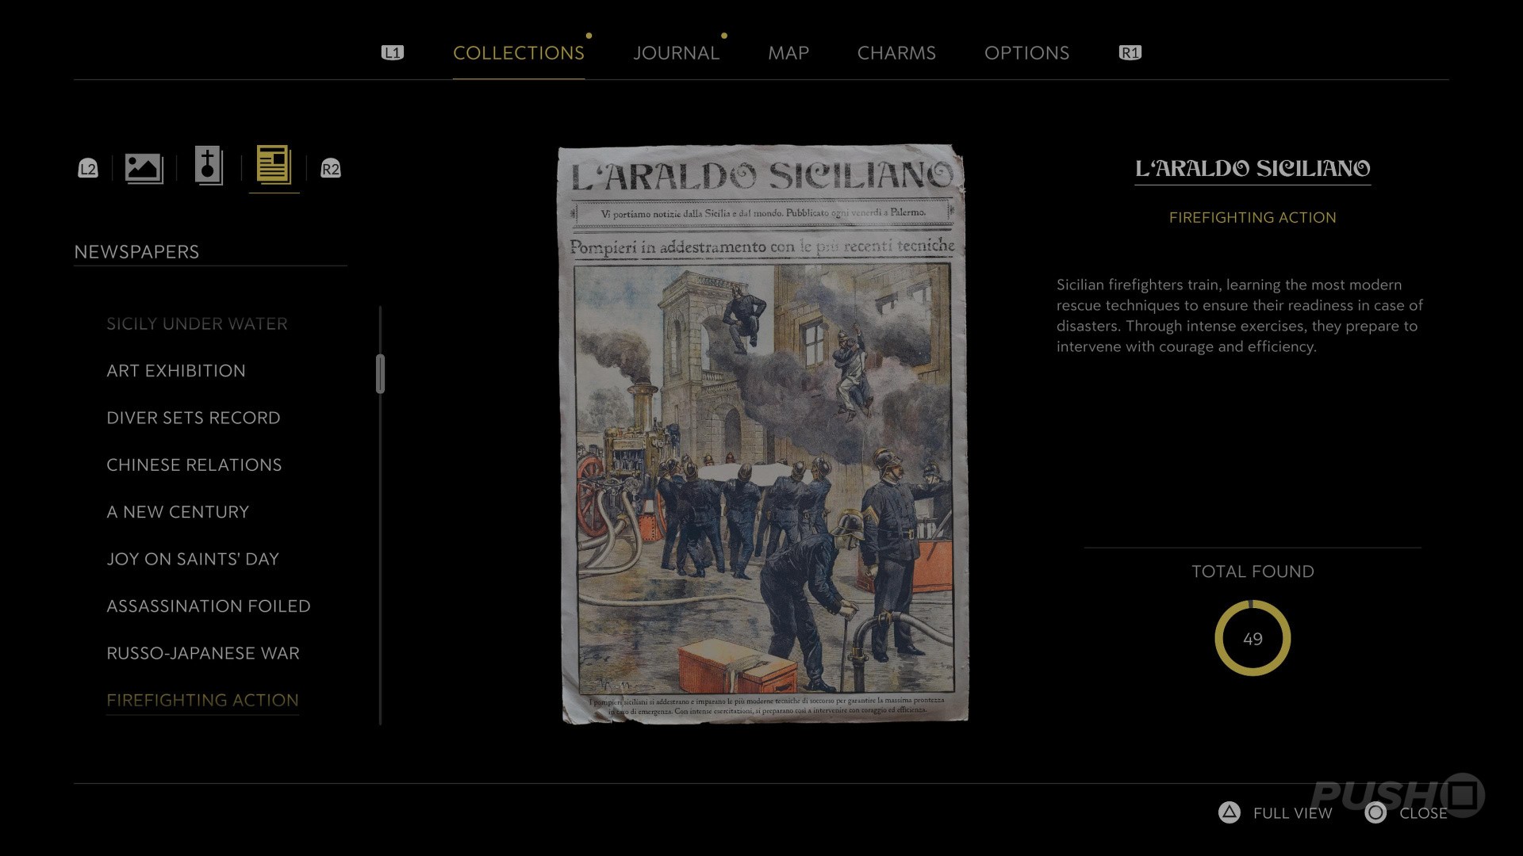Click the Total Found progress ring
The width and height of the screenshot is (1523, 856).
point(1253,638)
